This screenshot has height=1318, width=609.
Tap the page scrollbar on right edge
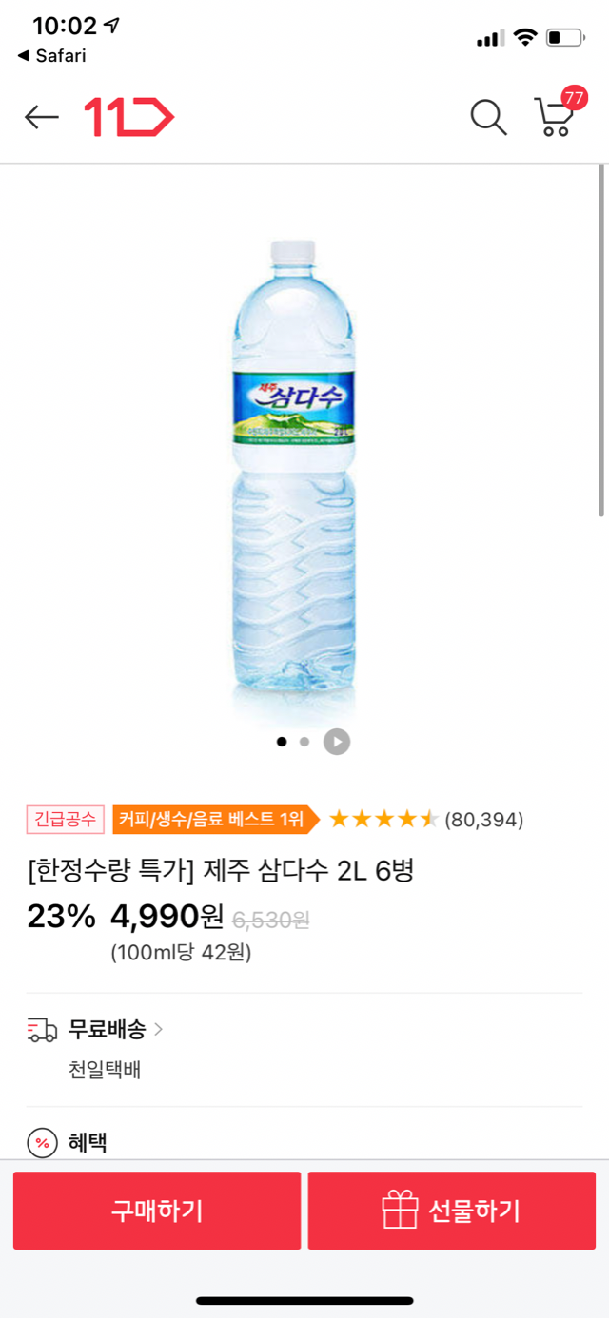[x=601, y=342]
